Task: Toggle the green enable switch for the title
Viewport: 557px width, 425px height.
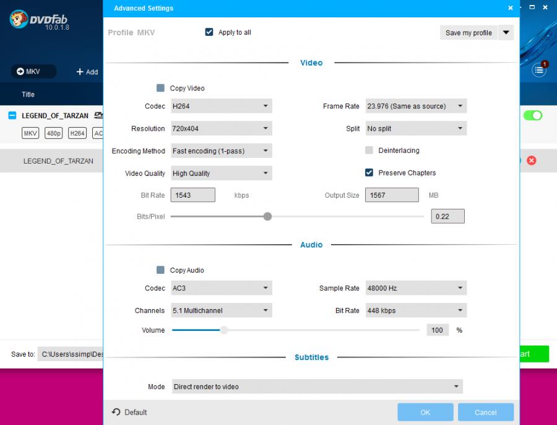Action: (x=532, y=115)
